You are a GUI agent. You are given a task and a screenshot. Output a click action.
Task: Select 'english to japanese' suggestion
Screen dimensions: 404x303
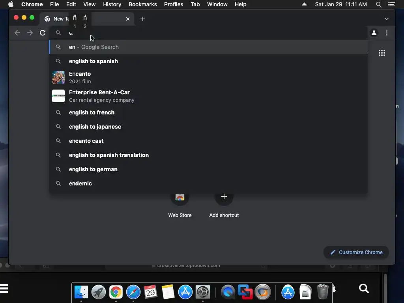(208, 127)
